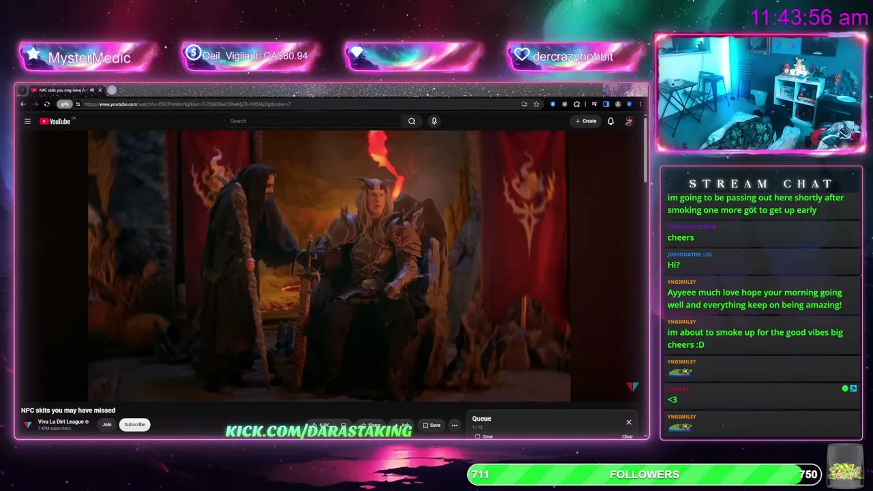Viewport: 873px width, 491px height.
Task: Go to the YouTube home logo
Action: [57, 121]
